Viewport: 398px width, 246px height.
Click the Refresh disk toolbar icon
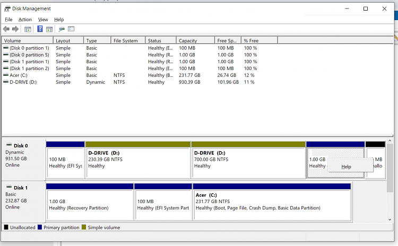coord(62,29)
